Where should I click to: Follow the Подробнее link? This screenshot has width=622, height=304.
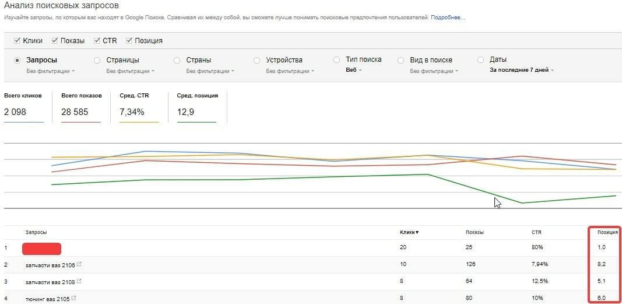pos(448,18)
